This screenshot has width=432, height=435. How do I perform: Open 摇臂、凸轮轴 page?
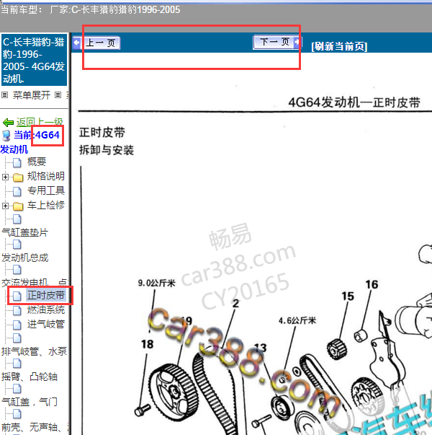tap(30, 377)
